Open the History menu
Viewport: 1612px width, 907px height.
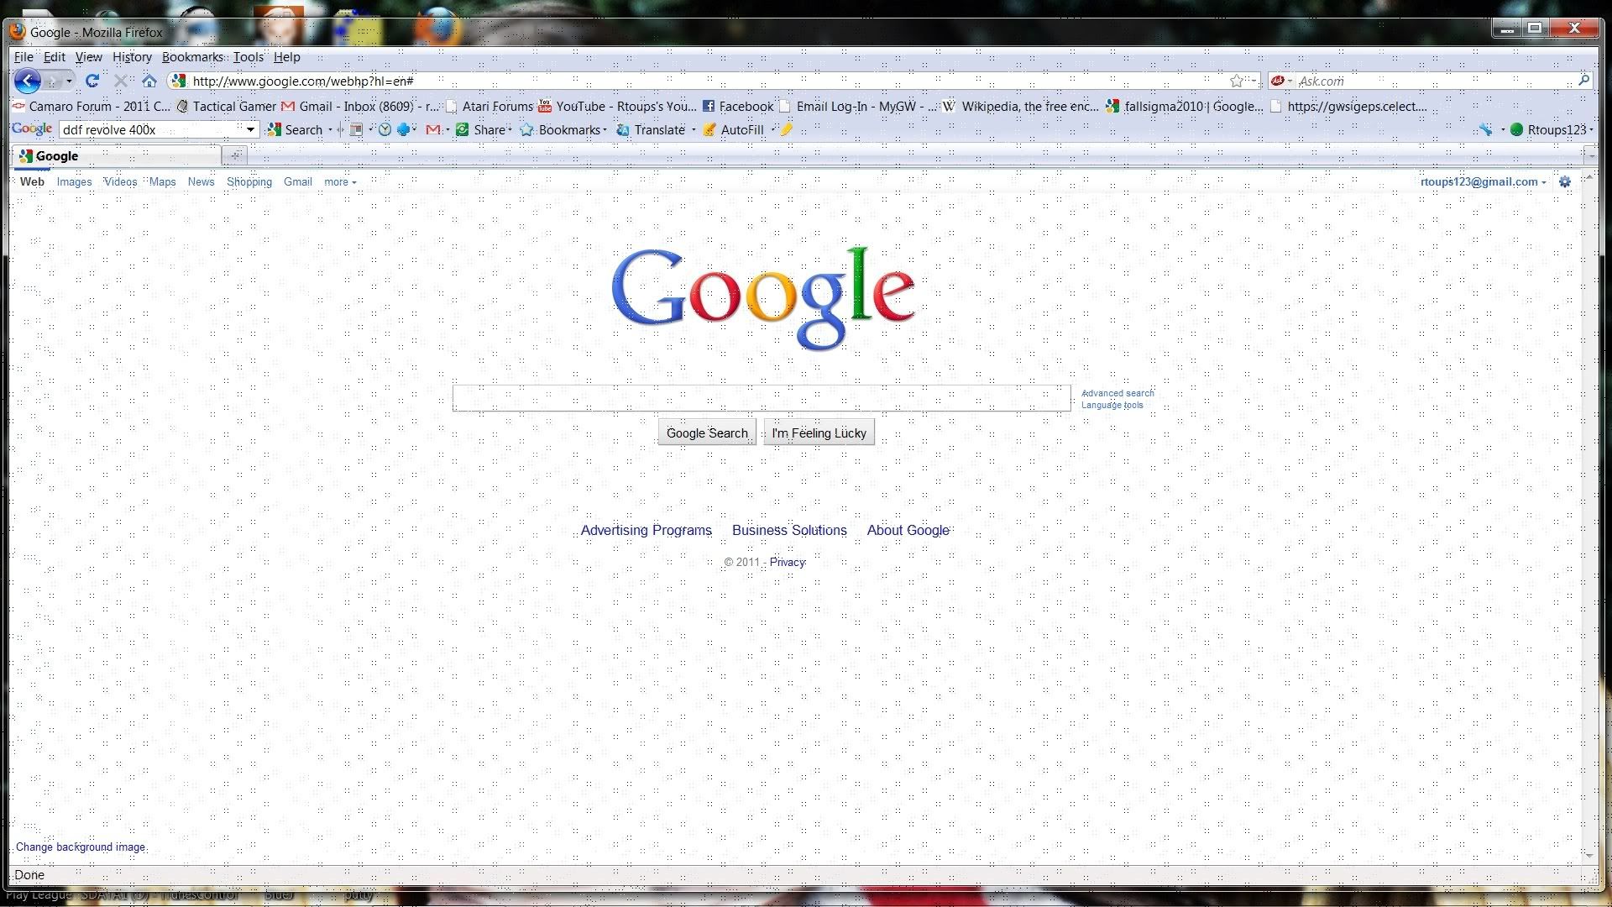coord(132,57)
